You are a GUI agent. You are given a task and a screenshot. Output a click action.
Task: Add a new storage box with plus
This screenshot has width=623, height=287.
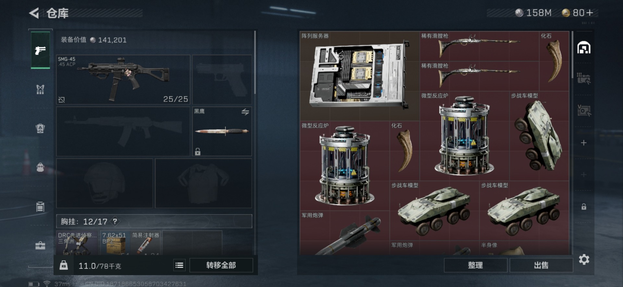(x=584, y=143)
